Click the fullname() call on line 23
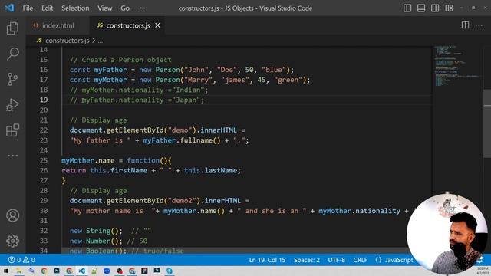Viewport: 491px width, 276px height. pyautogui.click(x=200, y=140)
